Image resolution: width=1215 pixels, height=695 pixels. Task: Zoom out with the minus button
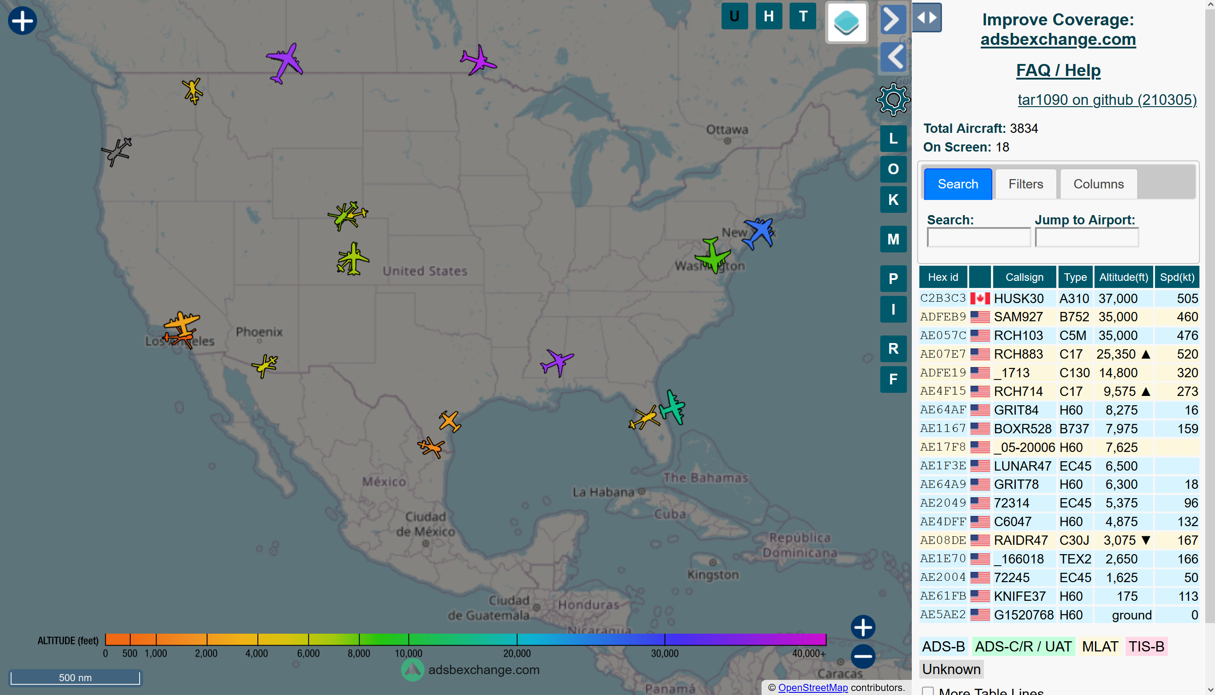tap(862, 656)
